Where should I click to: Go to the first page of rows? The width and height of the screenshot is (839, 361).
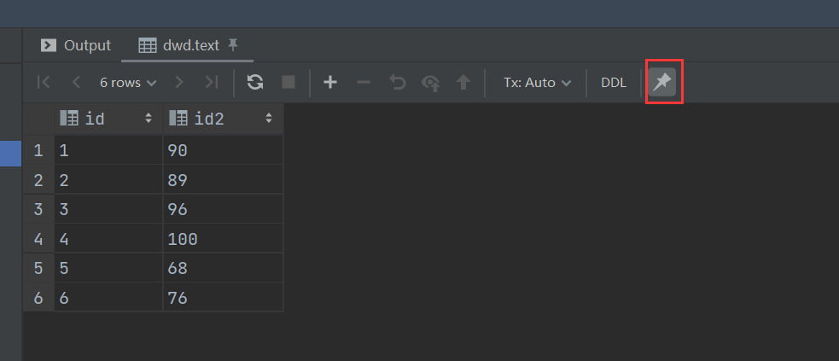44,83
